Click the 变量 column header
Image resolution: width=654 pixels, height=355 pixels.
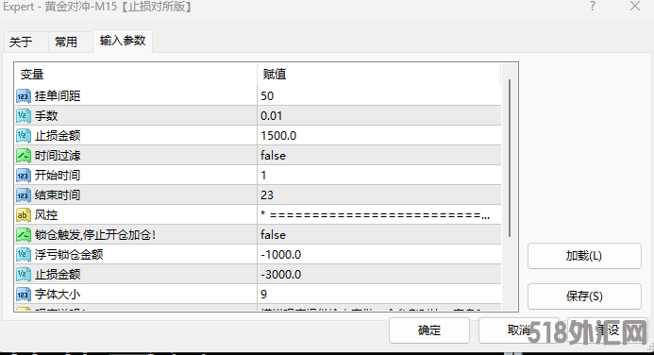pyautogui.click(x=136, y=75)
